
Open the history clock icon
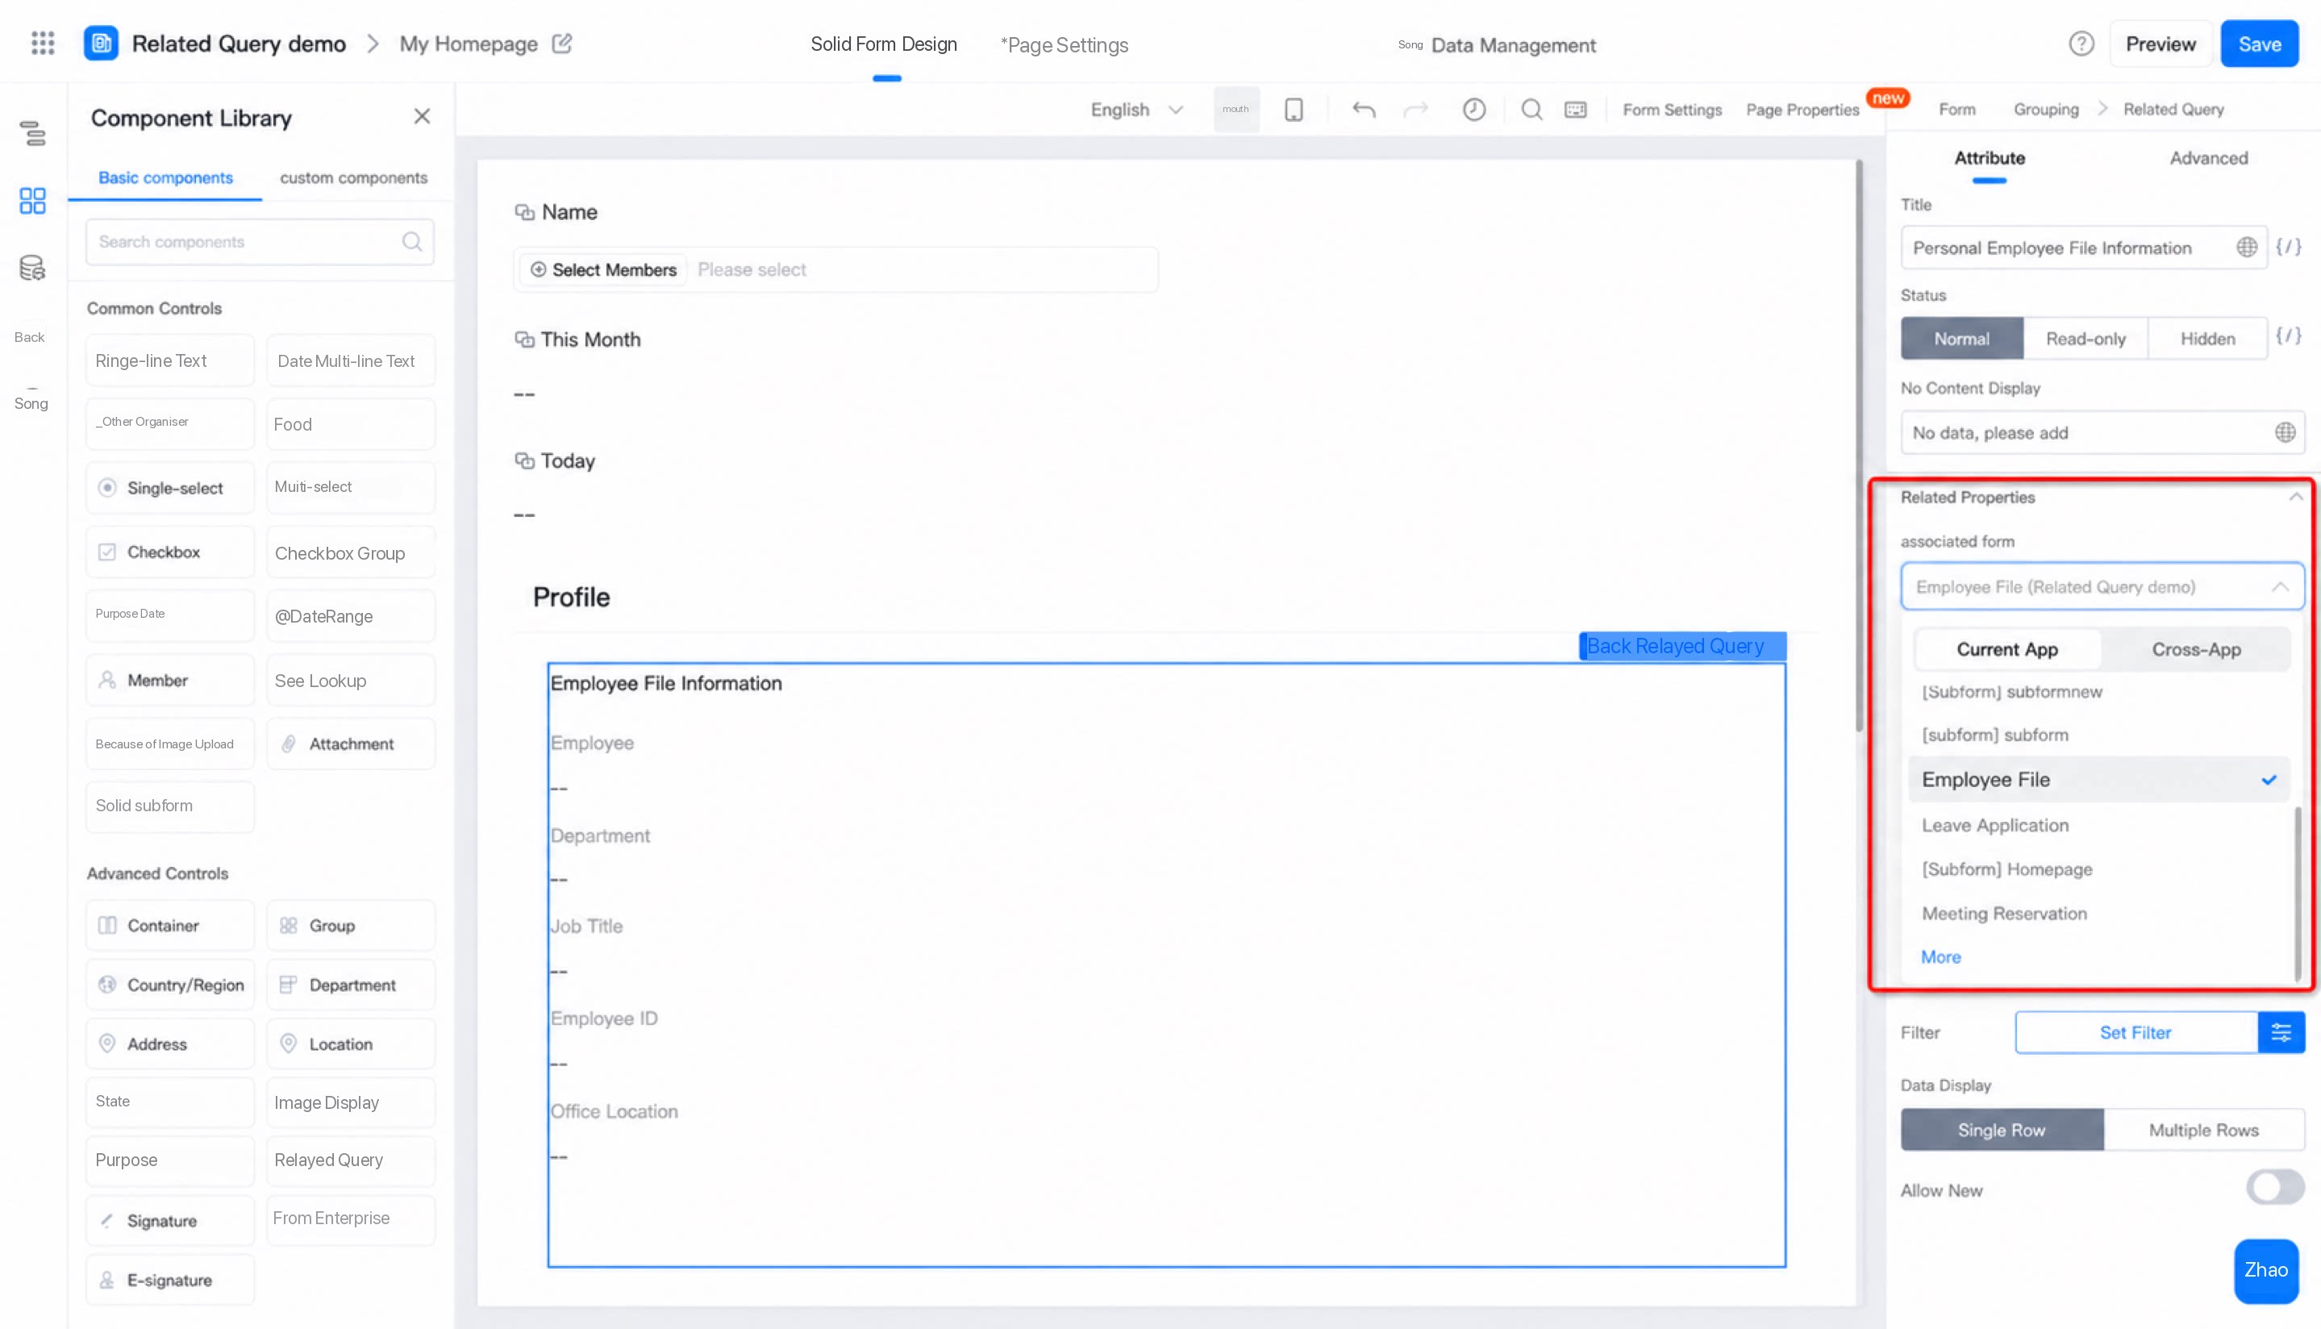click(x=1474, y=110)
